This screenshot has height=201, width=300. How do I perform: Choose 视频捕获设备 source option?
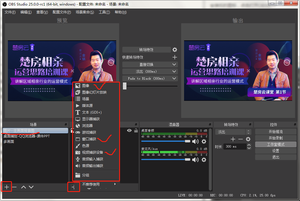click(96, 152)
